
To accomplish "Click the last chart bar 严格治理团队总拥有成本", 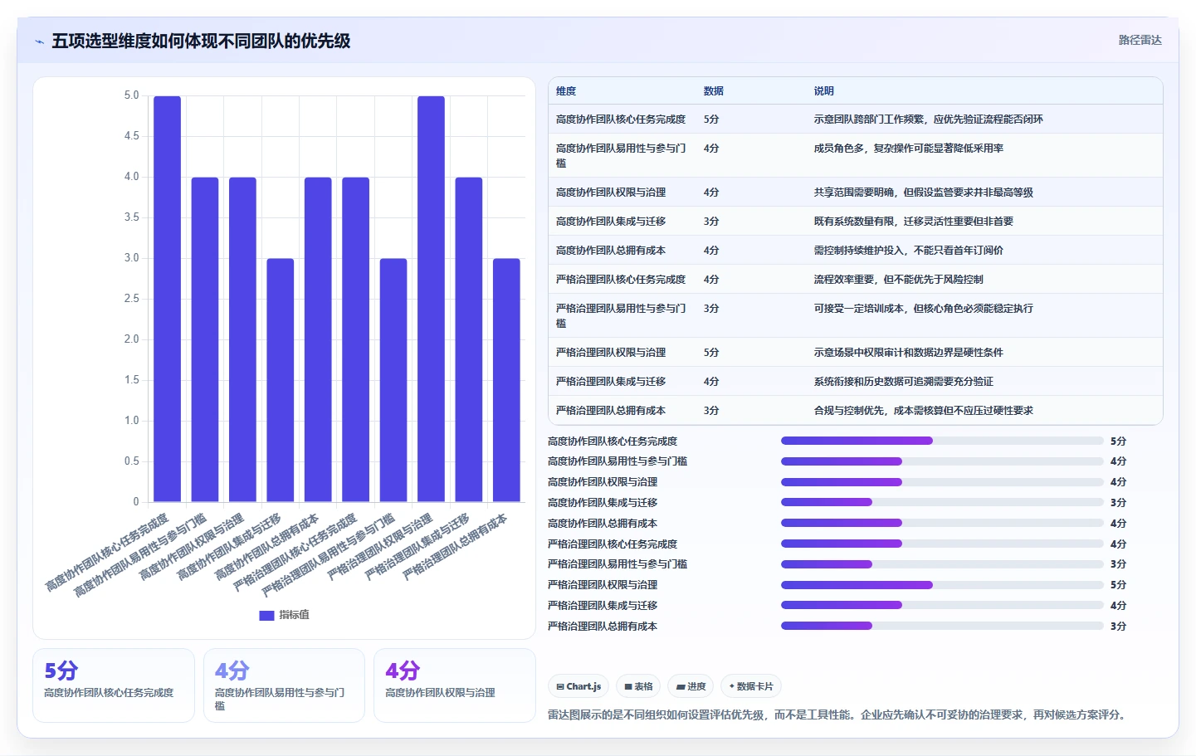I will tap(506, 380).
